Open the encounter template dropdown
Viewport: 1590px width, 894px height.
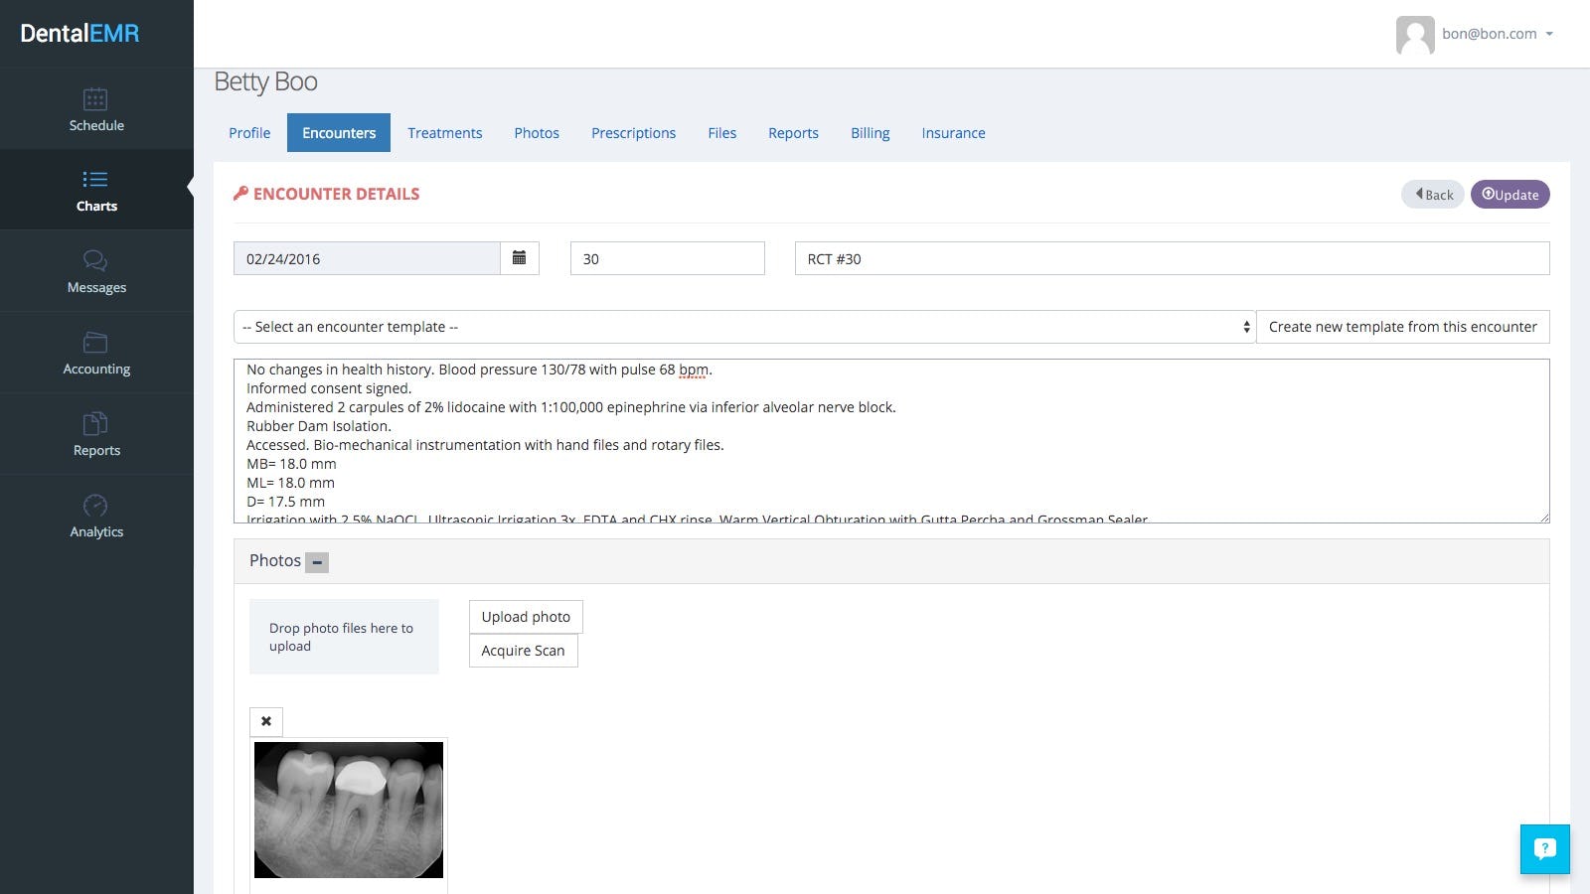tap(745, 326)
